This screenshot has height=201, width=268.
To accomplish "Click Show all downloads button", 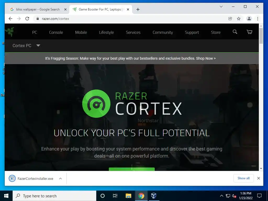I will point(244,178).
